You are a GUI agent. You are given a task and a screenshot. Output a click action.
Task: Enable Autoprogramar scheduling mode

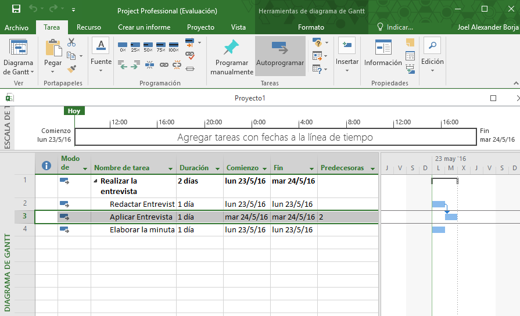(x=279, y=55)
